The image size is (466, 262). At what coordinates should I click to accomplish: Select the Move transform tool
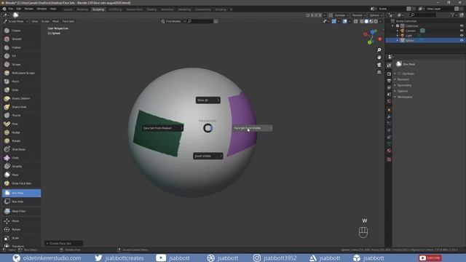click(x=21, y=221)
